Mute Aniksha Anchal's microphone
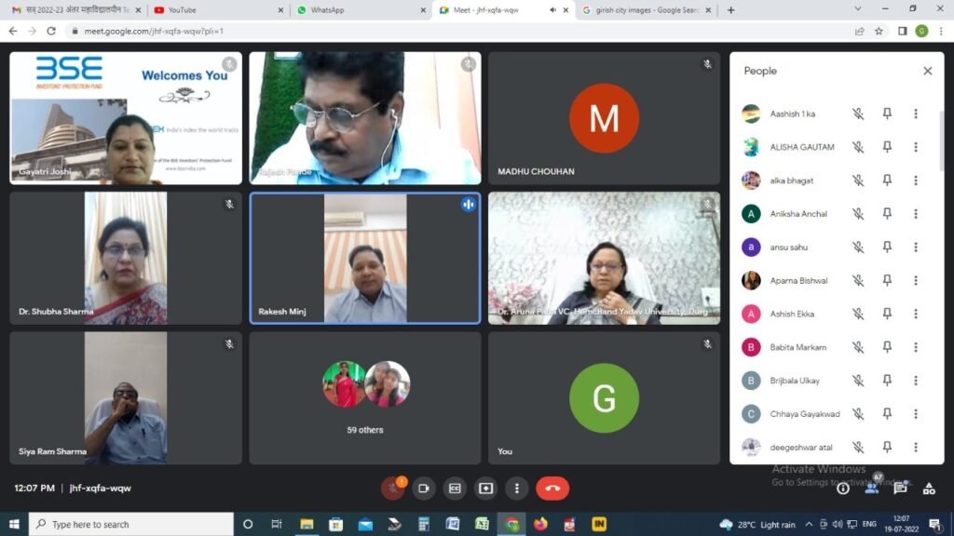The image size is (954, 536). point(858,214)
